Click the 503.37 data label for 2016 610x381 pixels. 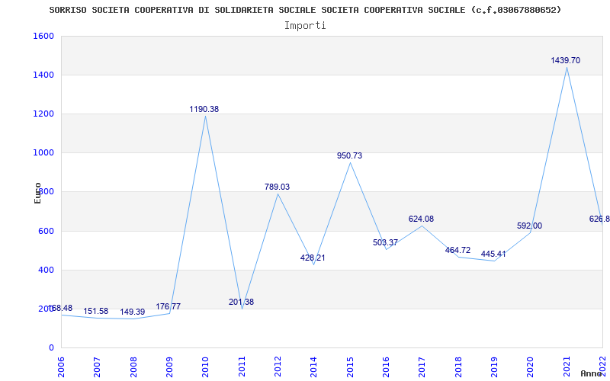(x=385, y=242)
